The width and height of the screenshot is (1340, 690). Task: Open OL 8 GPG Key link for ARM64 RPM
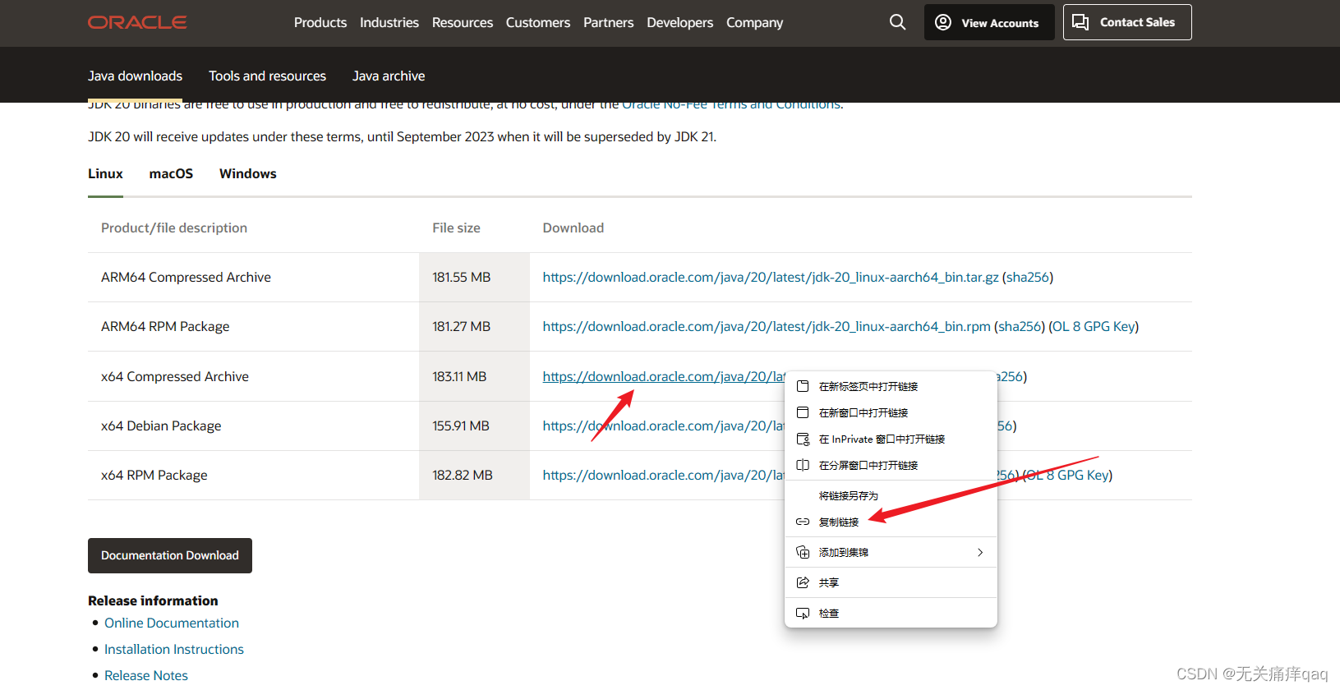coord(1094,327)
